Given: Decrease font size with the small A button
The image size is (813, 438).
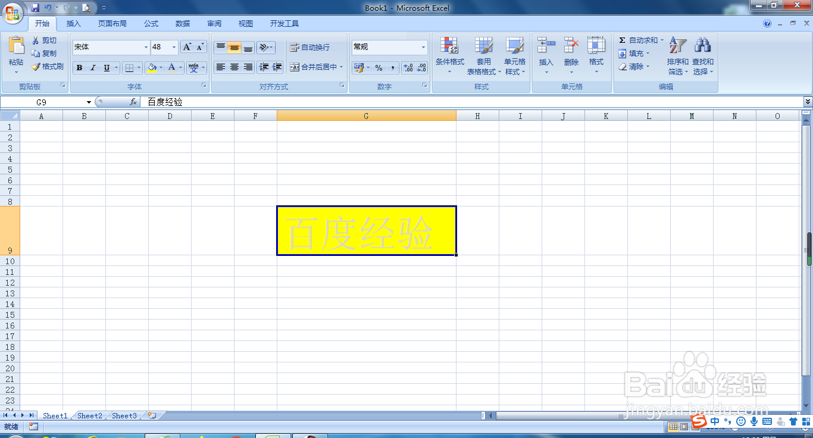Looking at the screenshot, I should pyautogui.click(x=200, y=47).
